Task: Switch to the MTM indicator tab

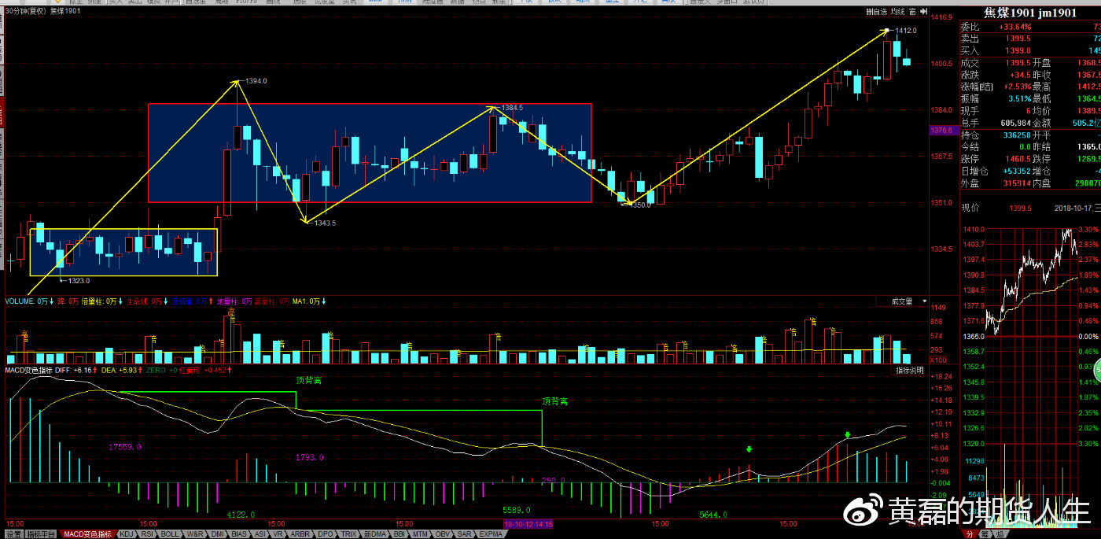Action: 421,534
